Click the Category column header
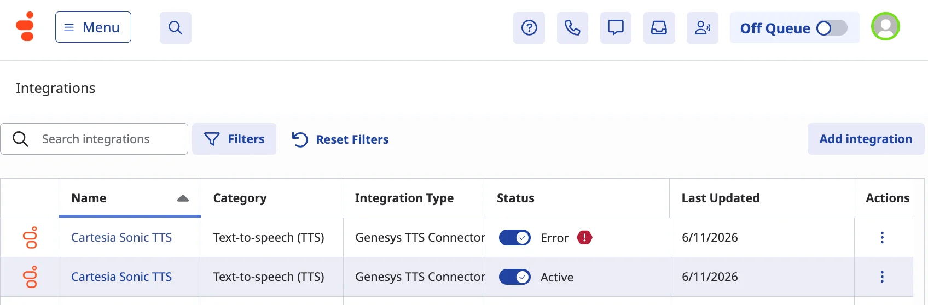Screen dimensions: 928x305 [272, 198]
